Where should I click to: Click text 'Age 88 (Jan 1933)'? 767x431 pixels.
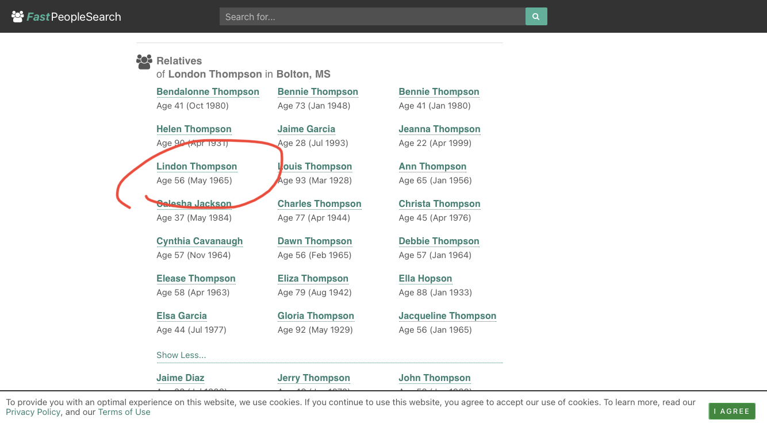pyautogui.click(x=436, y=293)
